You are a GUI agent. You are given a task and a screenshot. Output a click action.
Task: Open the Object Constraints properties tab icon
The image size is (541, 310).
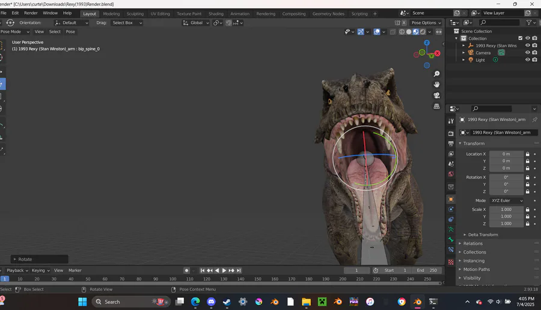pyautogui.click(x=451, y=219)
